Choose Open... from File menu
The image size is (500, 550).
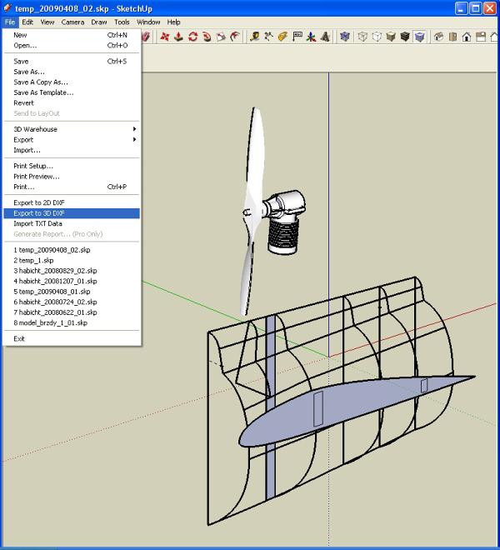click(x=72, y=46)
